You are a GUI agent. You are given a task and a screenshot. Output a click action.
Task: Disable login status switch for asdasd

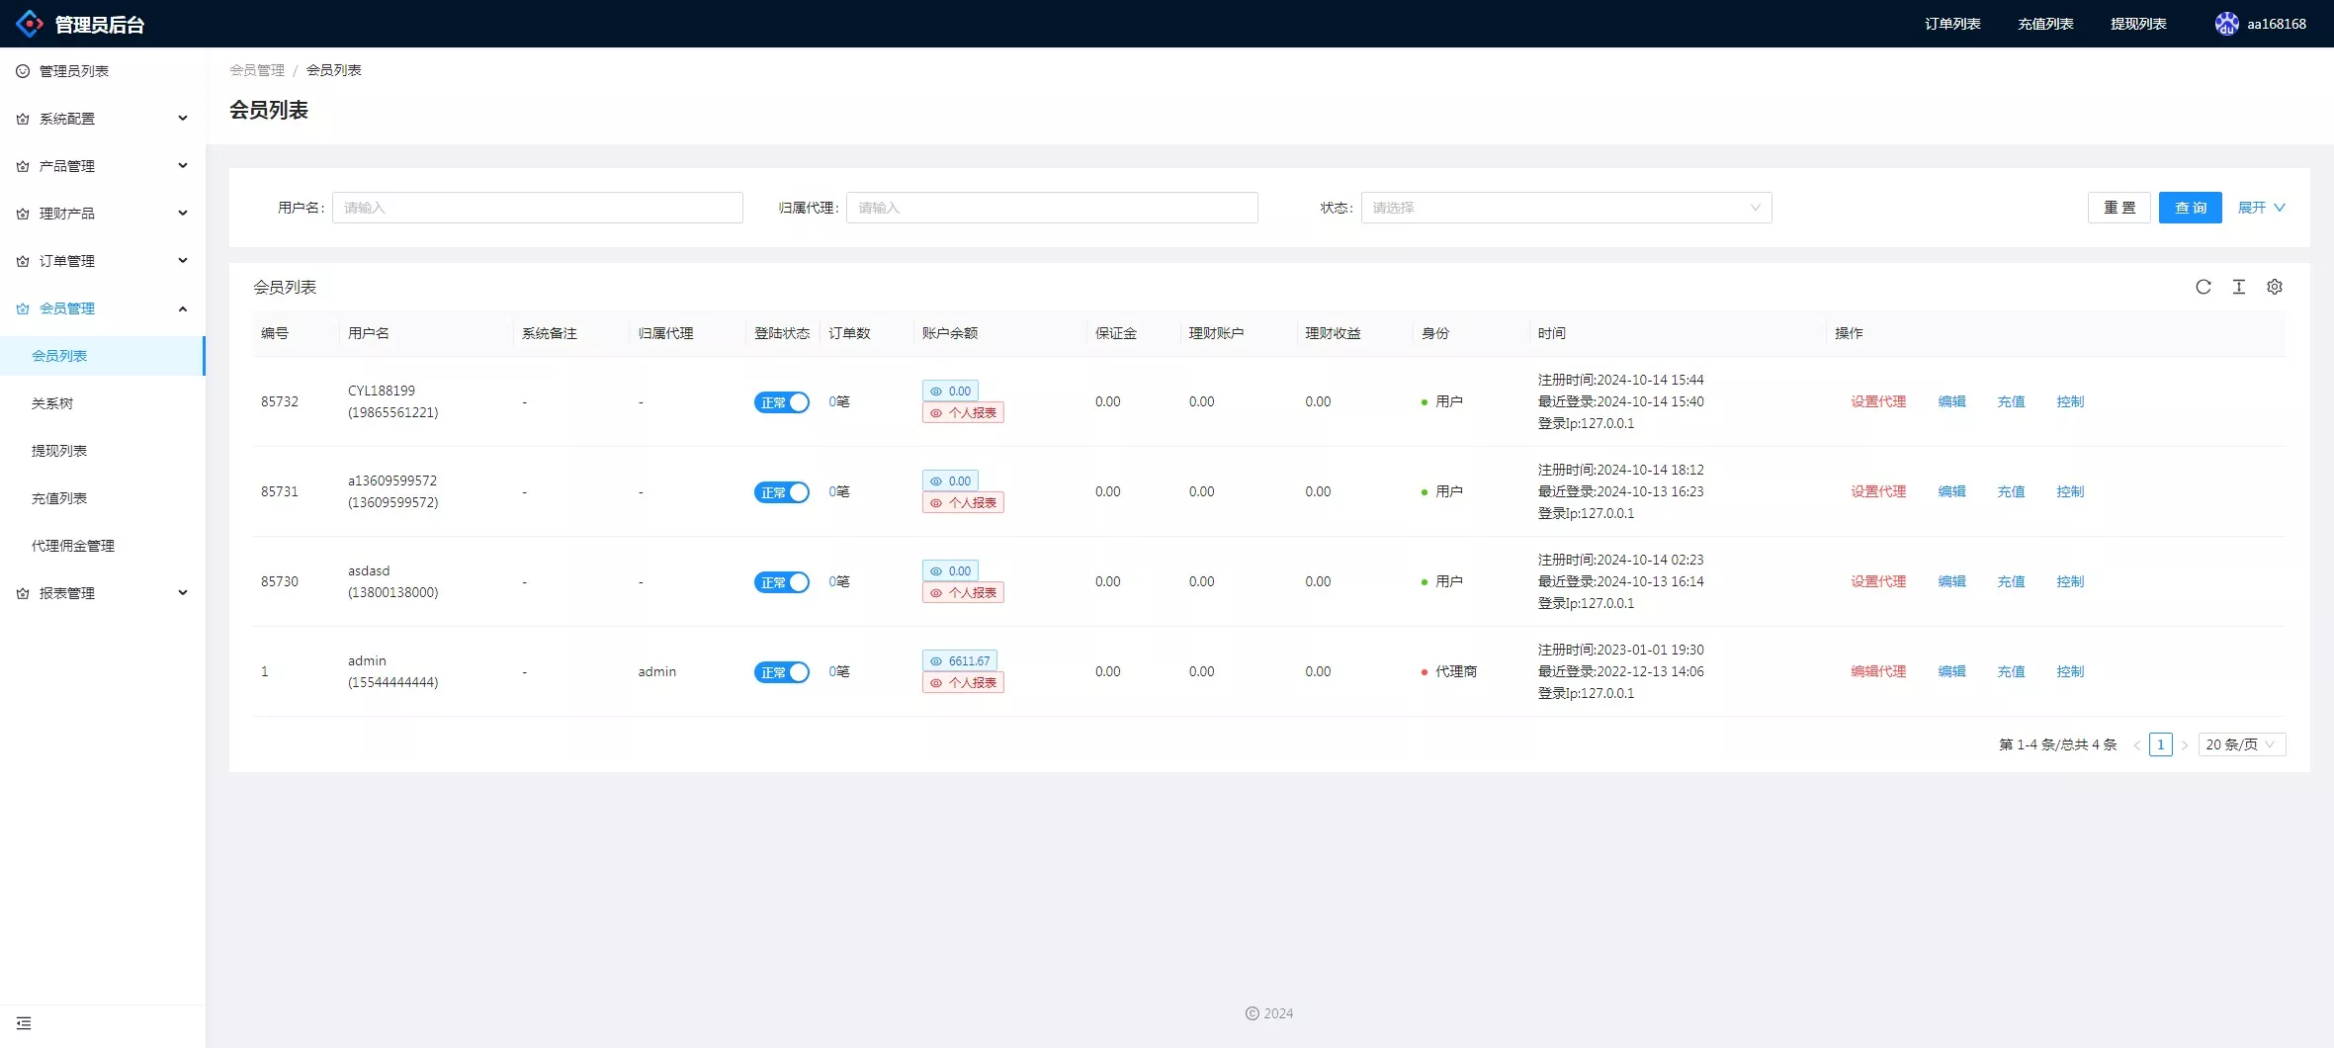[781, 582]
